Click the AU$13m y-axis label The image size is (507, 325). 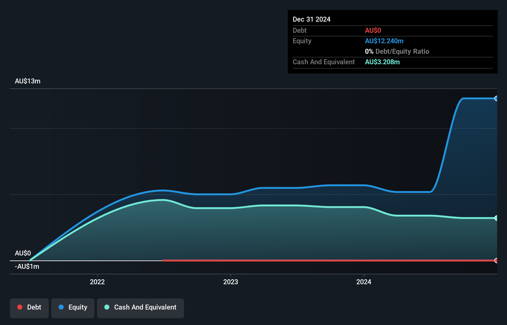pyautogui.click(x=27, y=81)
